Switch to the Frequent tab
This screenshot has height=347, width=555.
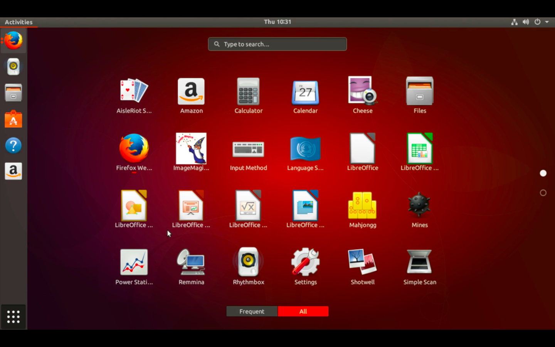click(x=252, y=311)
